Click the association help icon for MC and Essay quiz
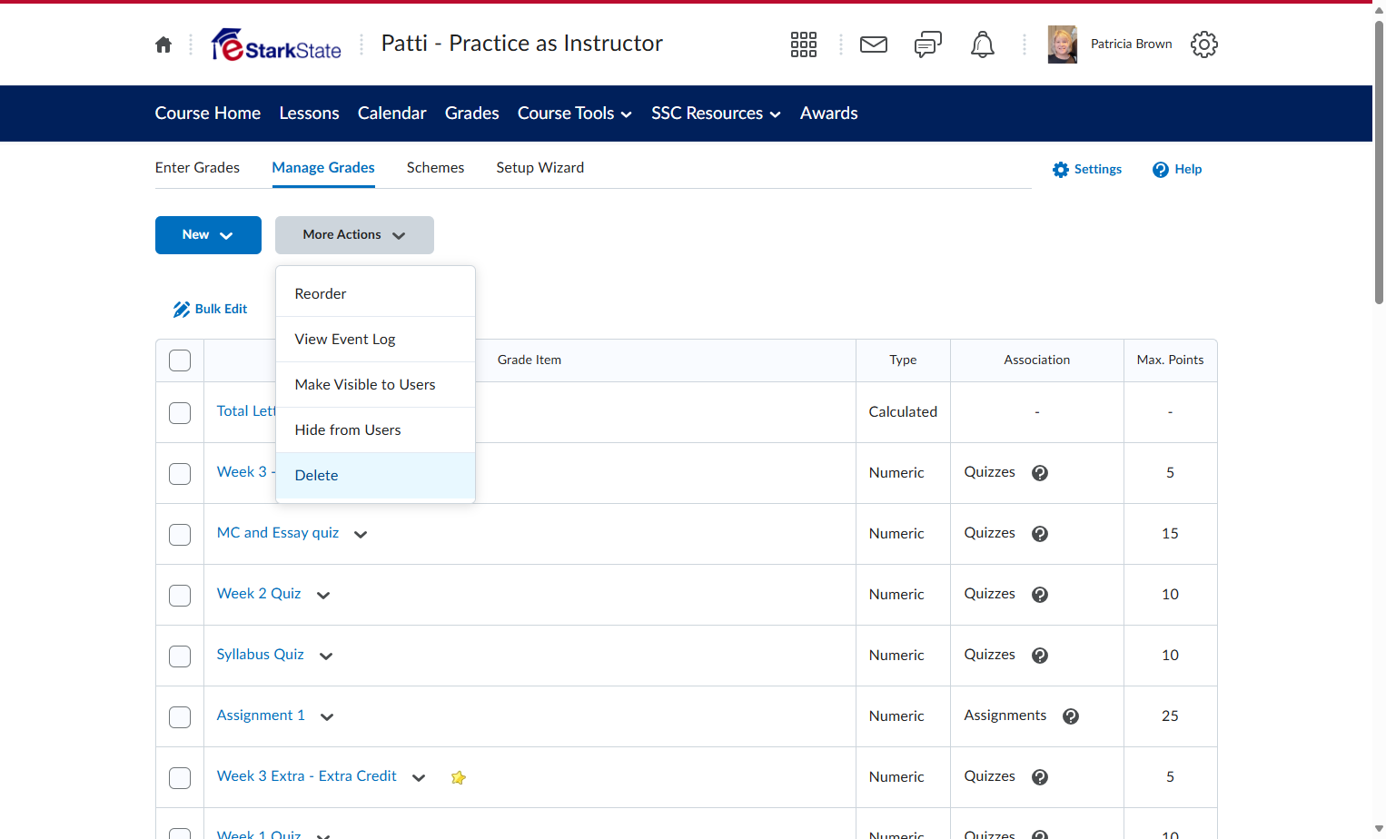Screen dimensions: 1386x839 pos(1041,534)
